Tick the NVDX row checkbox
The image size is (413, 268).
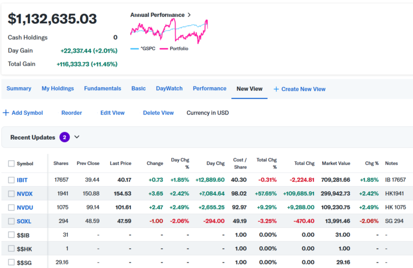coord(11,194)
